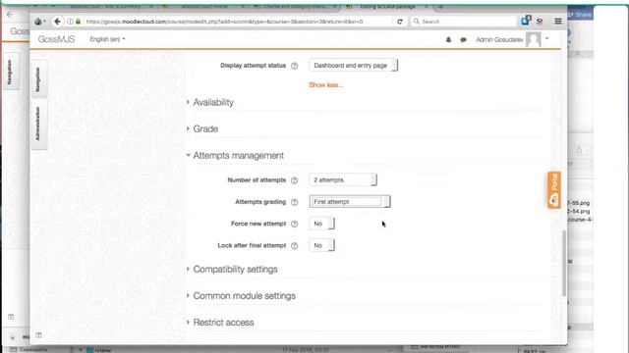Screen dimensions: 629x353
Task: Click the Show less link
Action: tap(326, 85)
